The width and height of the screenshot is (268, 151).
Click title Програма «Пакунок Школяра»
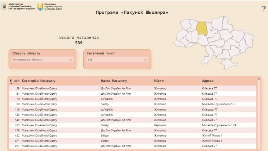[132, 13]
